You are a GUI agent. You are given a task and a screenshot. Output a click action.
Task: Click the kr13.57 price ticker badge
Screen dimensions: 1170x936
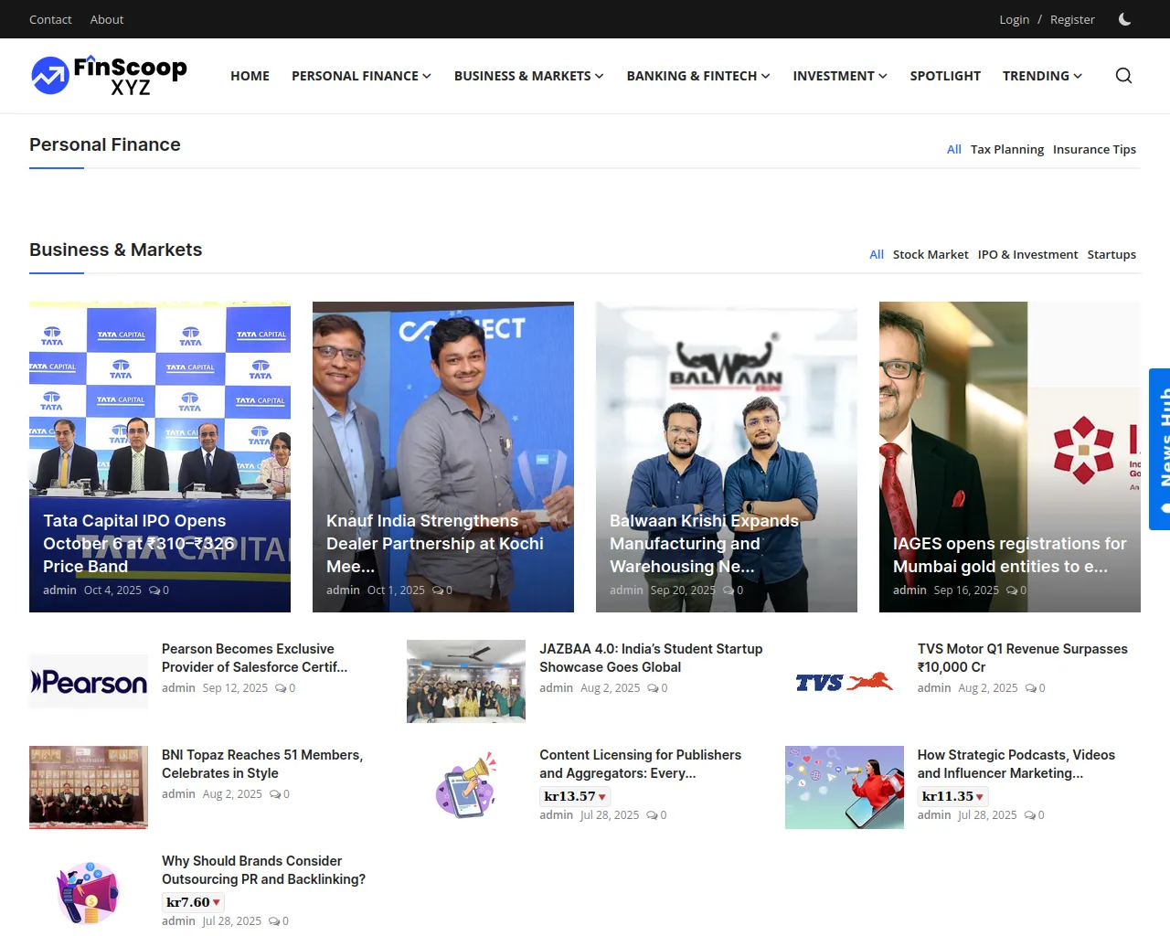click(574, 796)
